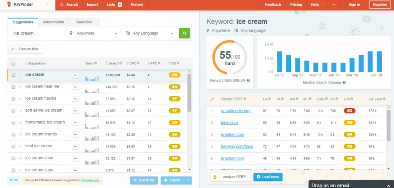Click the Analyze SERP button

(x=231, y=177)
